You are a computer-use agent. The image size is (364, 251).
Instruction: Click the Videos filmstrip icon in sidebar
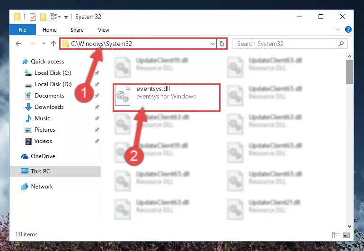point(28,141)
